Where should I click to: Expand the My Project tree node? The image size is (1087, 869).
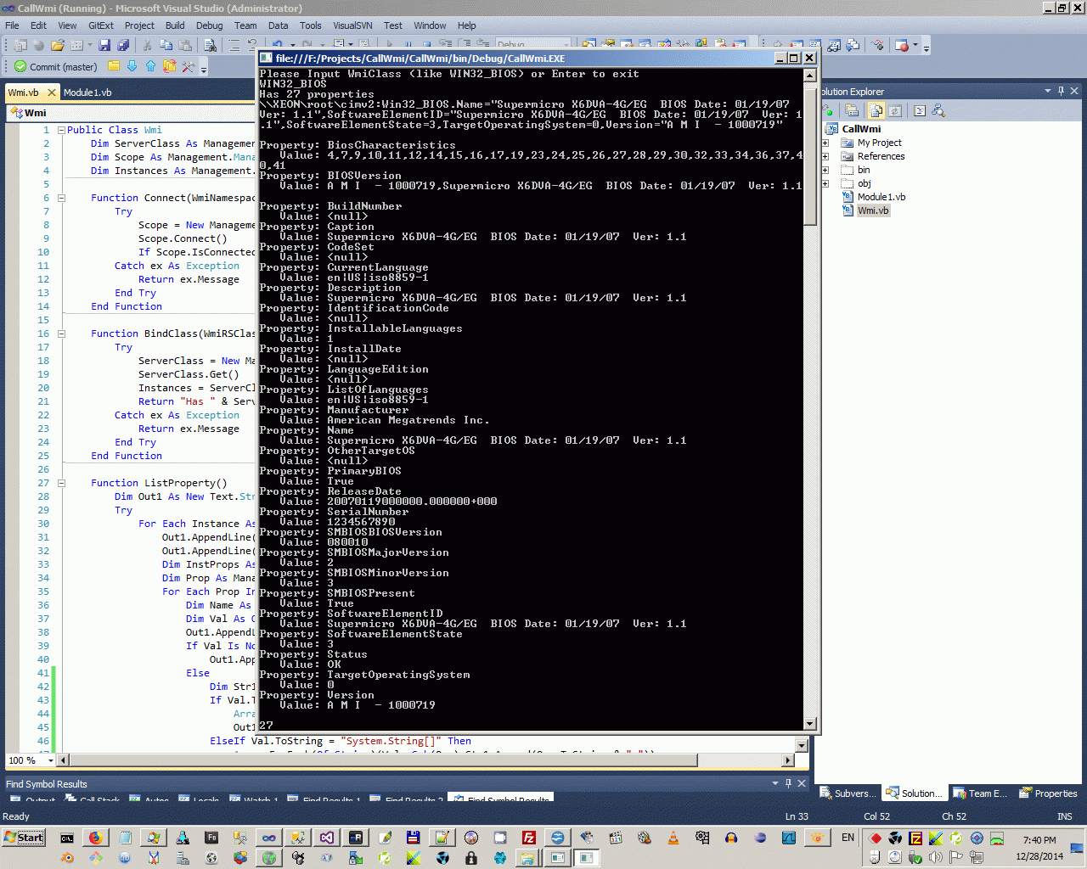coord(825,143)
